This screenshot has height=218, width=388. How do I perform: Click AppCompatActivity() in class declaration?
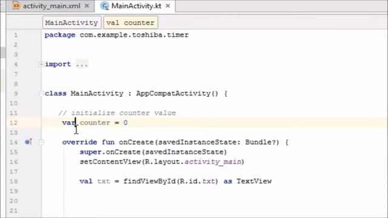(x=177, y=93)
